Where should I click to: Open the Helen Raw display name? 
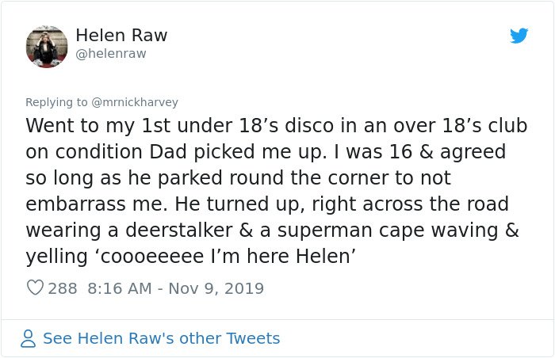coord(121,35)
